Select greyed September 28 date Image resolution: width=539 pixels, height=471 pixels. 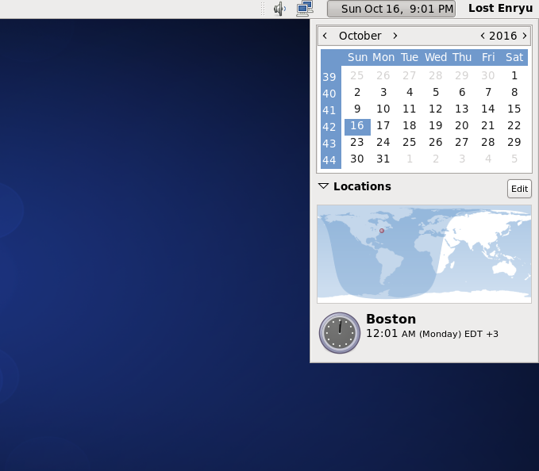pyautogui.click(x=436, y=75)
